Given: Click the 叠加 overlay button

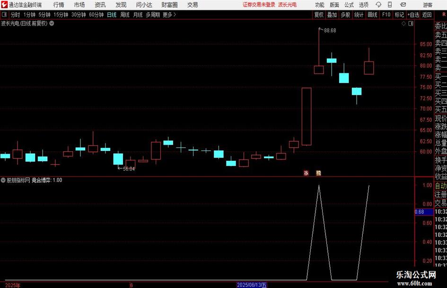Looking at the screenshot, I should pos(332,15).
